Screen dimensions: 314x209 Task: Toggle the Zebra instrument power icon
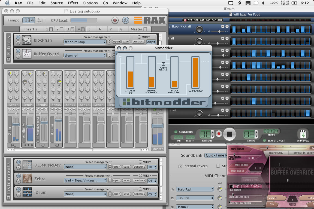click(x=19, y=176)
